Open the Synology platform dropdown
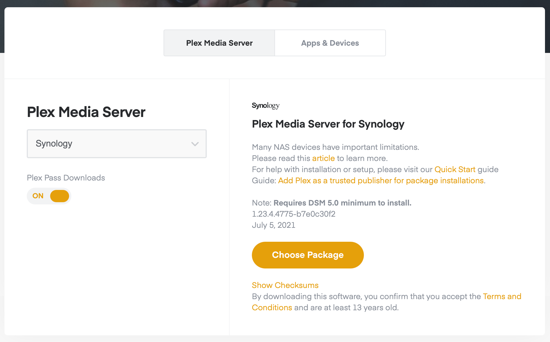This screenshot has height=342, width=550. pos(117,144)
